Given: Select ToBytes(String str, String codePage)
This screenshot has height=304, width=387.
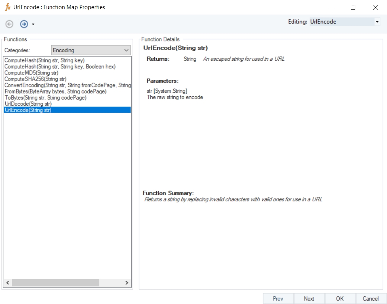Looking at the screenshot, I should [x=45, y=98].
